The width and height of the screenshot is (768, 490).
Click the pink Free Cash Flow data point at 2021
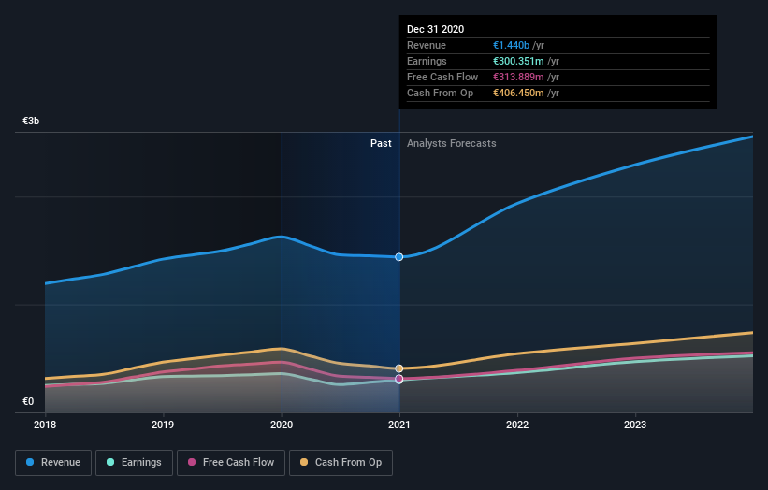tap(399, 379)
